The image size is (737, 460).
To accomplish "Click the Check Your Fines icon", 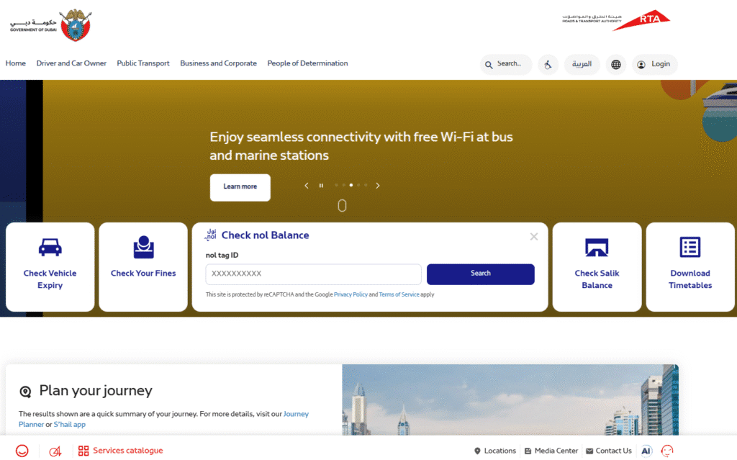I will 143,247.
